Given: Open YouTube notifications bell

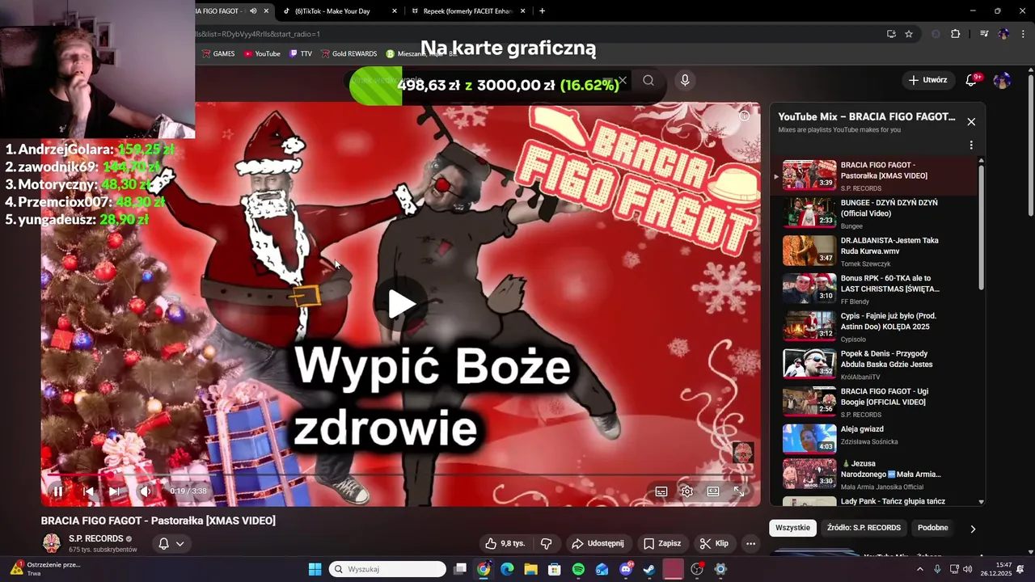Looking at the screenshot, I should click(972, 80).
